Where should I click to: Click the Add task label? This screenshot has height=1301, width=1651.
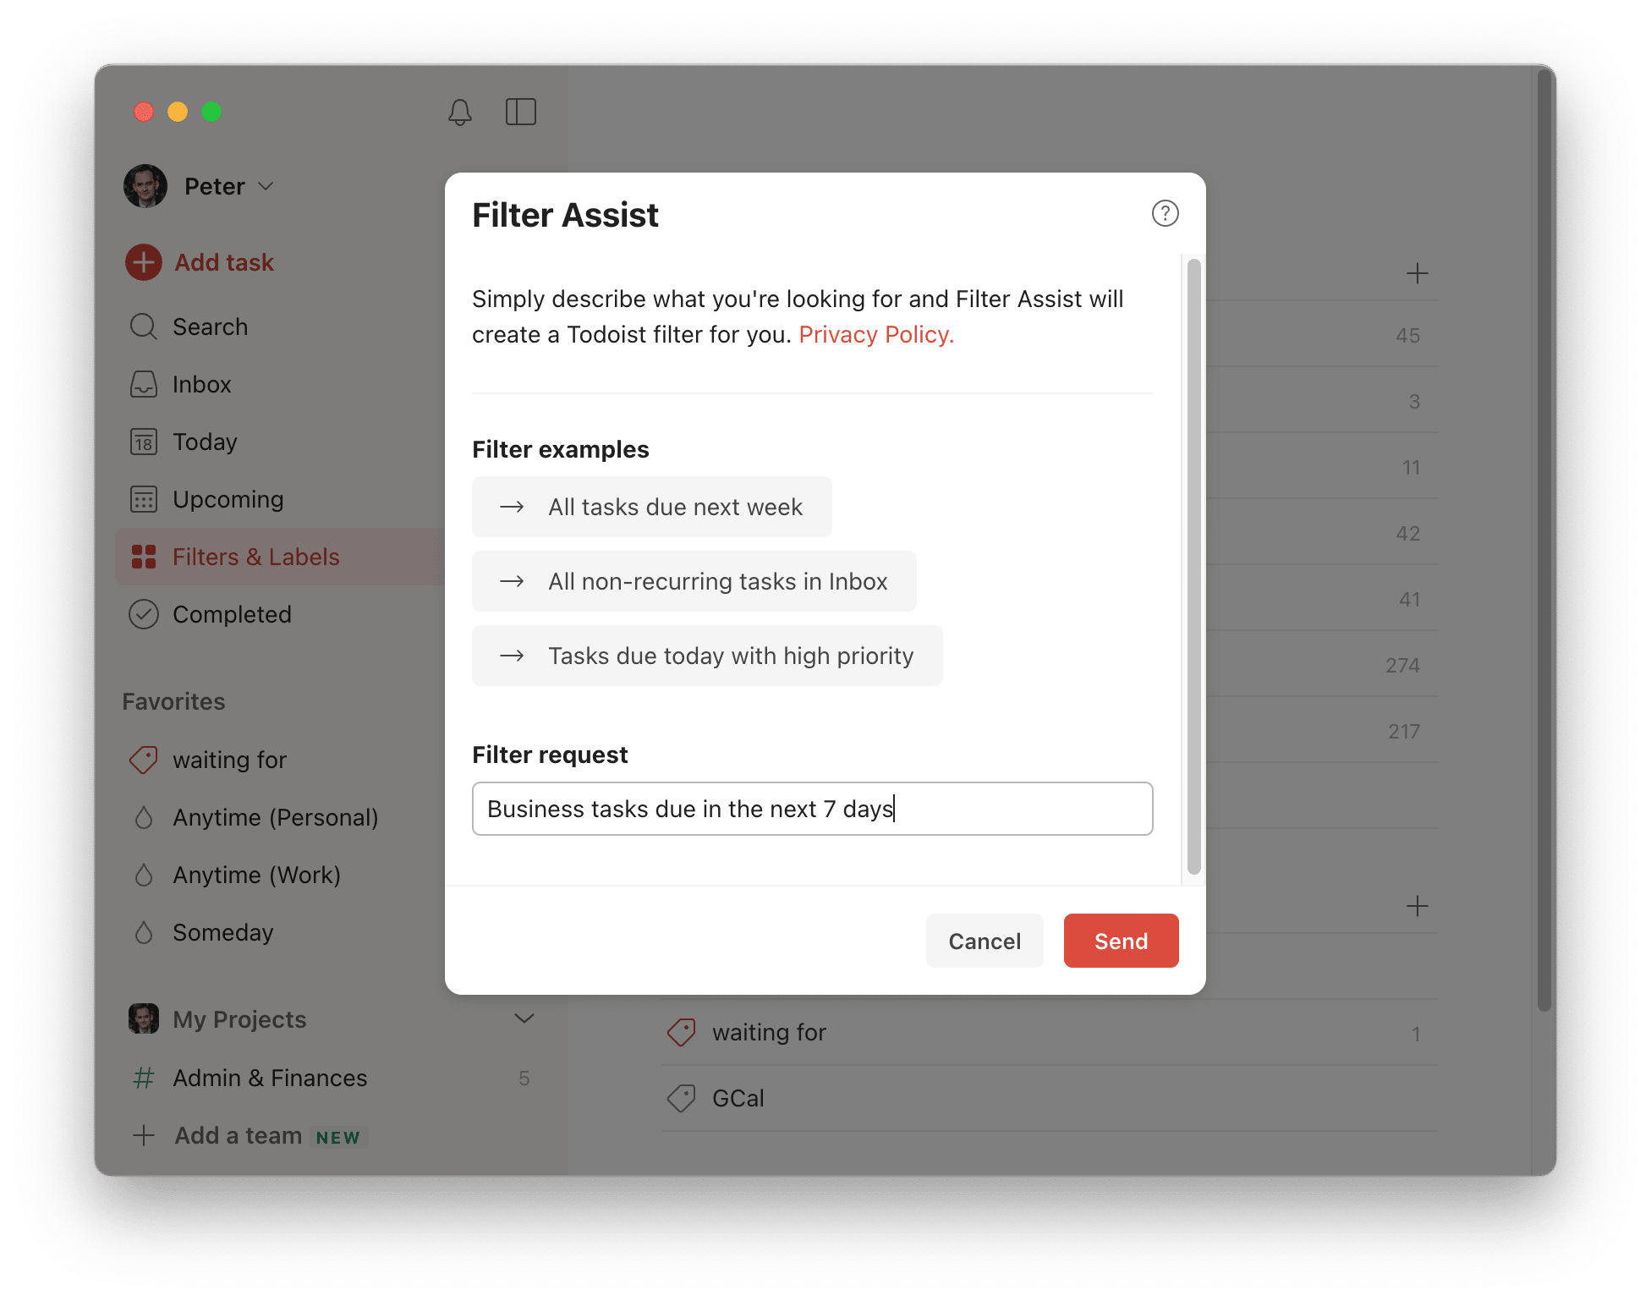pos(224,262)
